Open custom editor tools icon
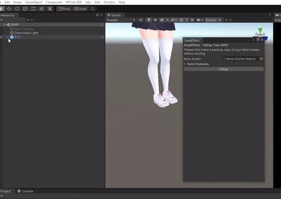This screenshot has width=281, height=199. (50, 9)
